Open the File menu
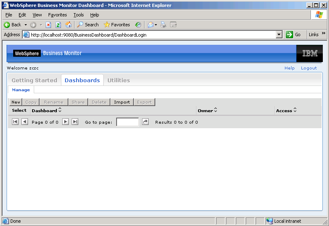 [x=9, y=15]
